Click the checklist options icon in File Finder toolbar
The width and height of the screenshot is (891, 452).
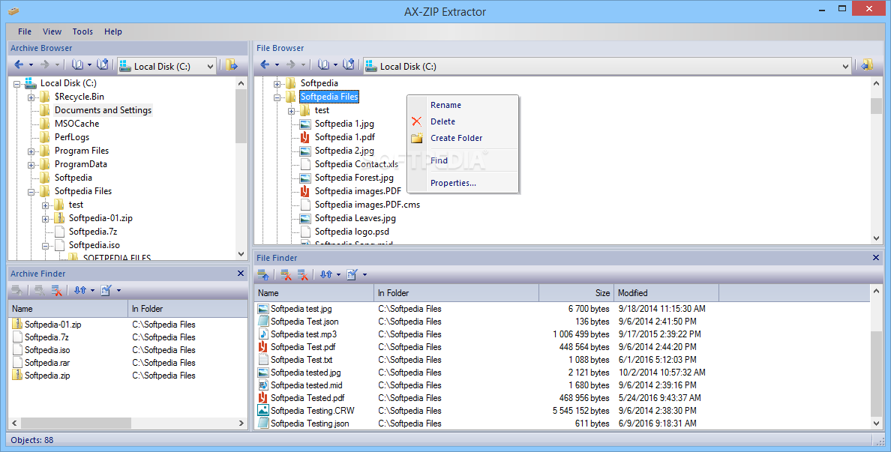tap(352, 275)
